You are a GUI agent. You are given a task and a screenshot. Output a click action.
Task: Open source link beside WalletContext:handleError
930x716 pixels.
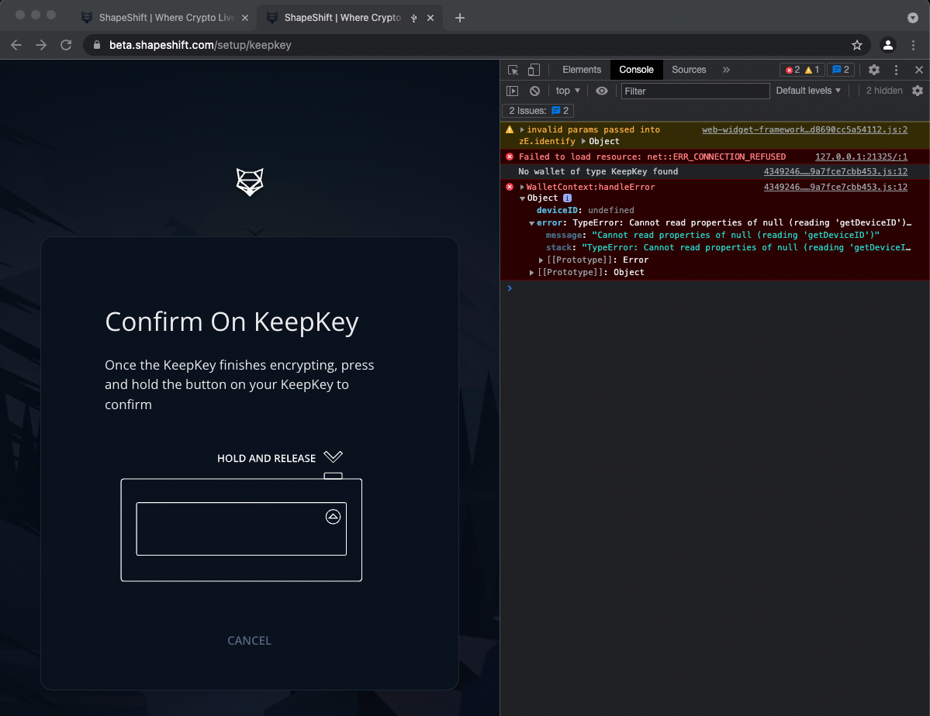(835, 187)
